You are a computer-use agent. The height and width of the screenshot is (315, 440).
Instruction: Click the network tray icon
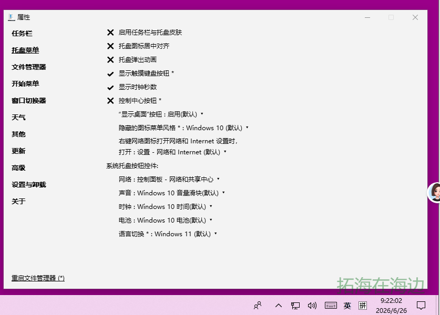295,306
